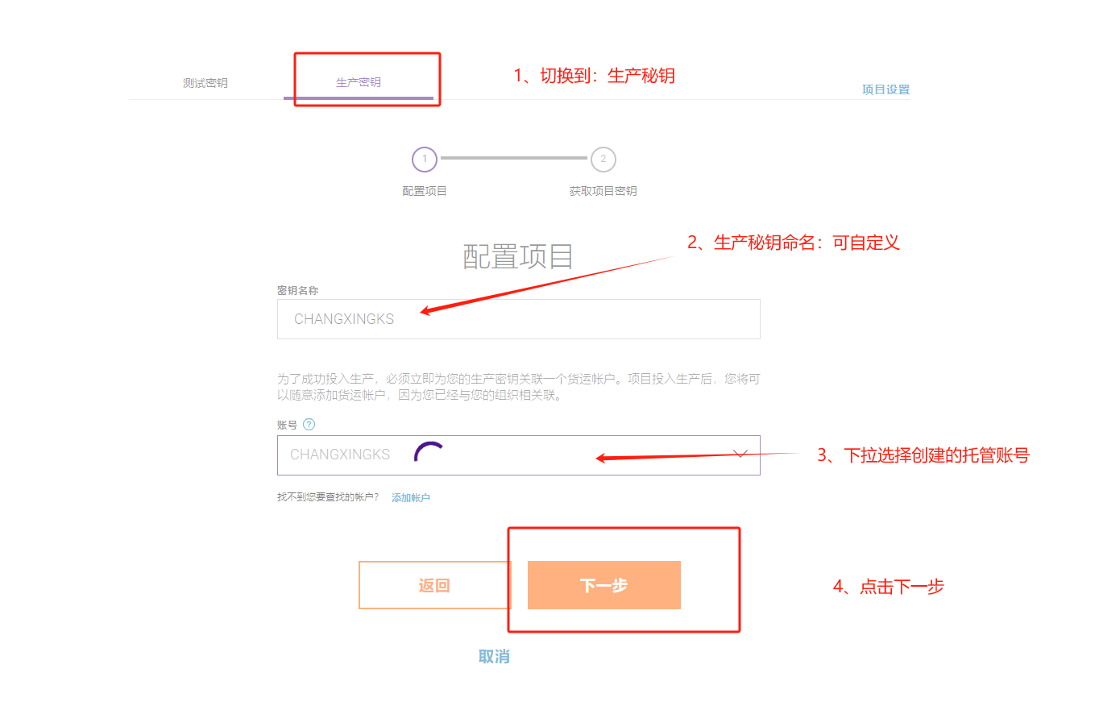The image size is (1099, 710).
Task: Click the 配置项目 step label under the stepper
Action: click(x=425, y=191)
